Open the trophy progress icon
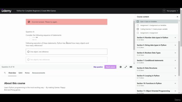This screenshot has height=102, width=182. 164,11
